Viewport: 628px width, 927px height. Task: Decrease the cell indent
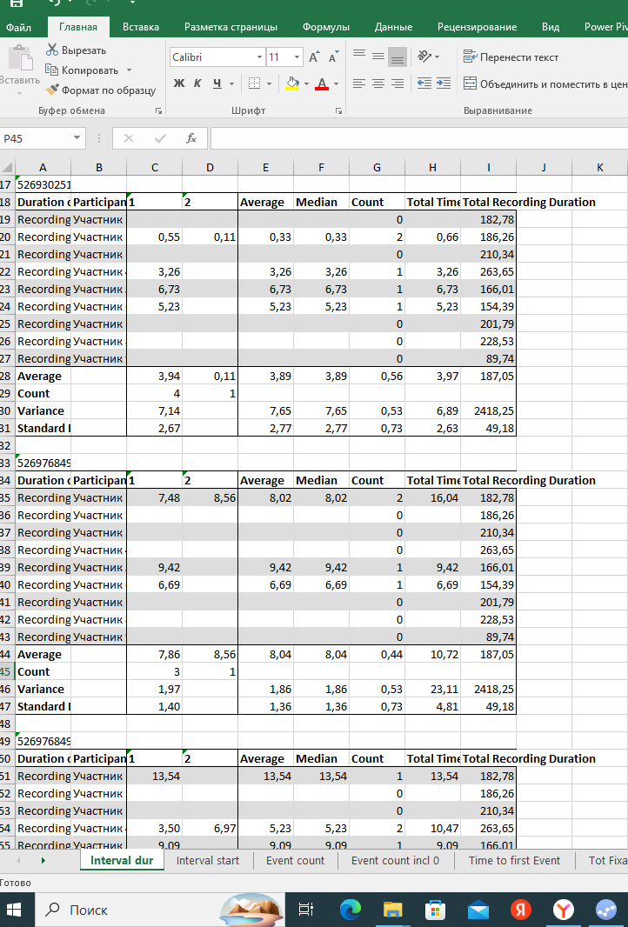[x=424, y=83]
